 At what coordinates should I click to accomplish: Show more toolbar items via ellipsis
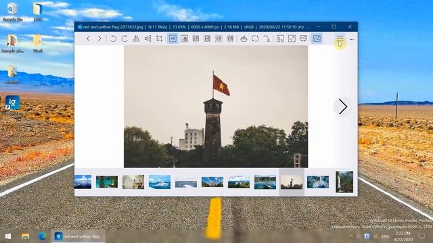tap(352, 39)
